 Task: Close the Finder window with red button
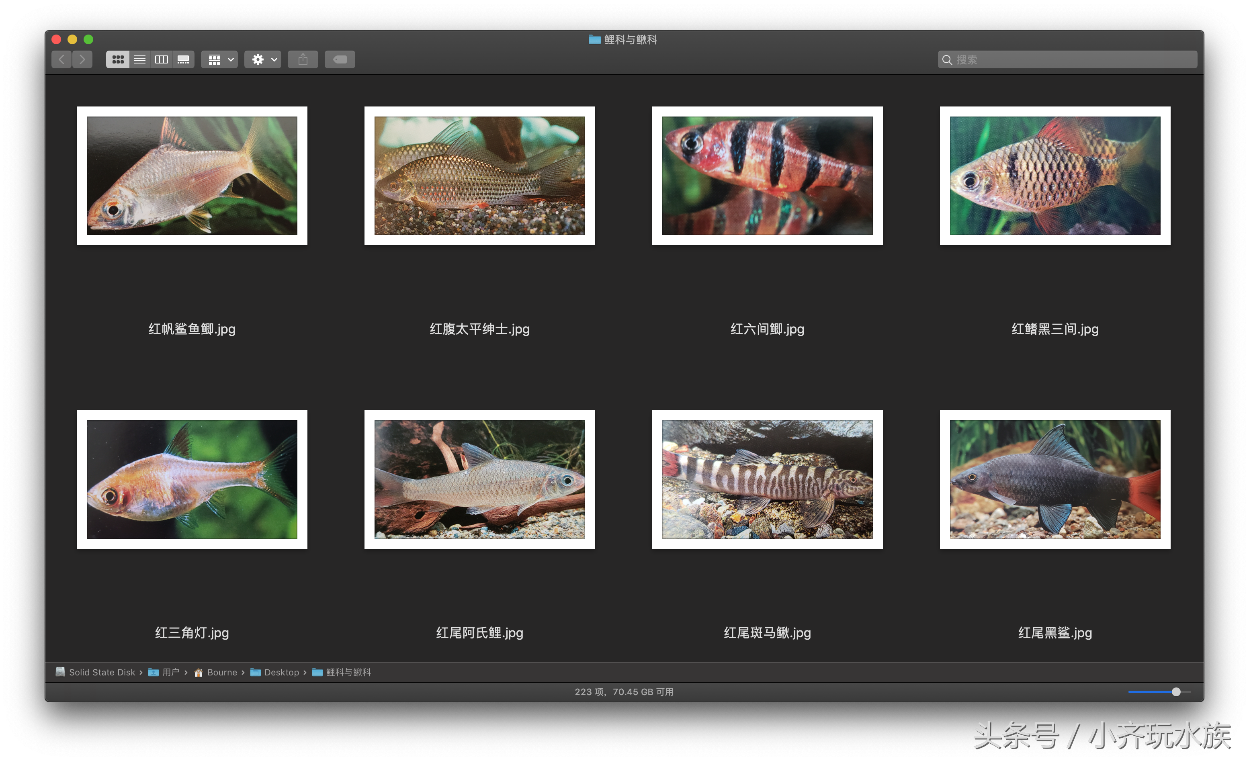point(57,39)
